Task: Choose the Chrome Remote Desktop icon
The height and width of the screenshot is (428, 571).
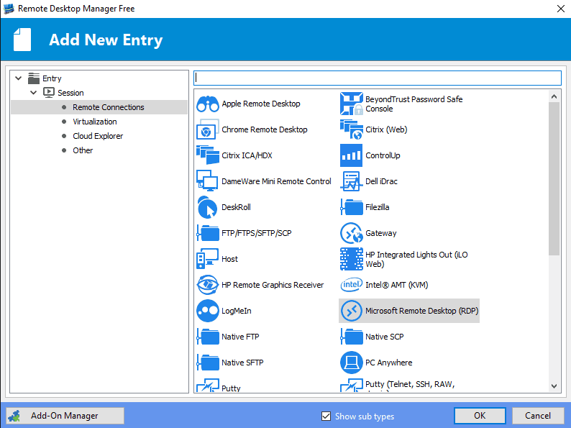Action: pos(208,129)
